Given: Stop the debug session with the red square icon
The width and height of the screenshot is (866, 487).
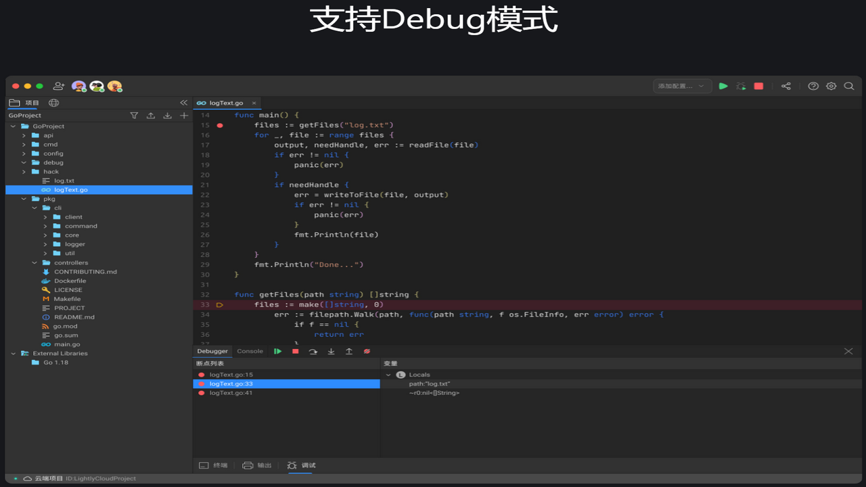Looking at the screenshot, I should point(295,351).
